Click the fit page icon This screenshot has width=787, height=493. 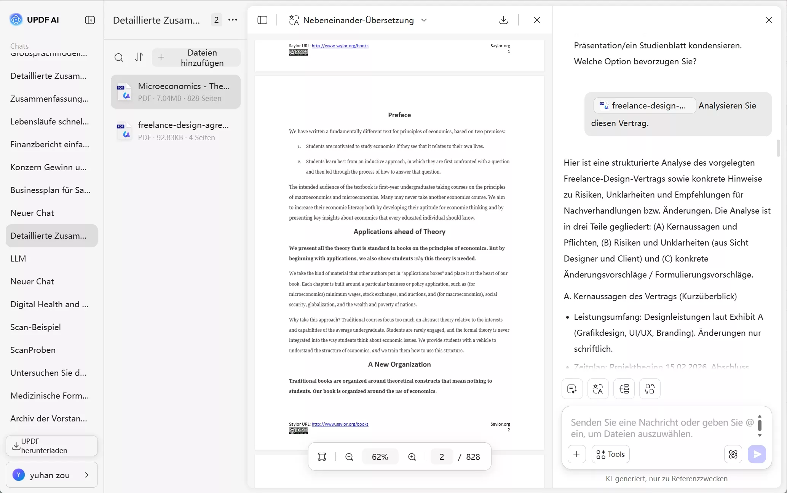point(322,457)
